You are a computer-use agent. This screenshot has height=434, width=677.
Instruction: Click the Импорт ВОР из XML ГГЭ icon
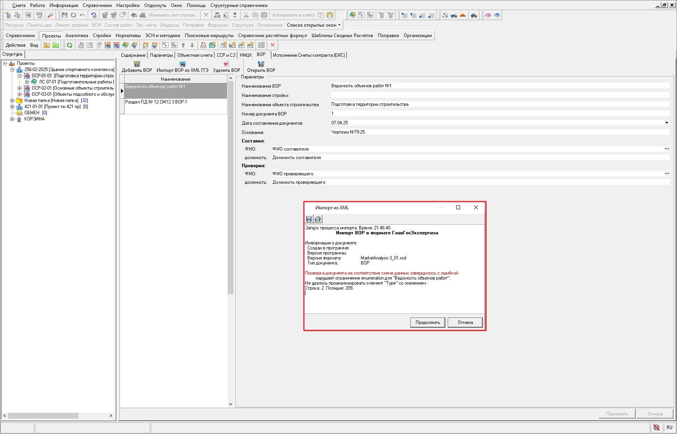point(182,64)
